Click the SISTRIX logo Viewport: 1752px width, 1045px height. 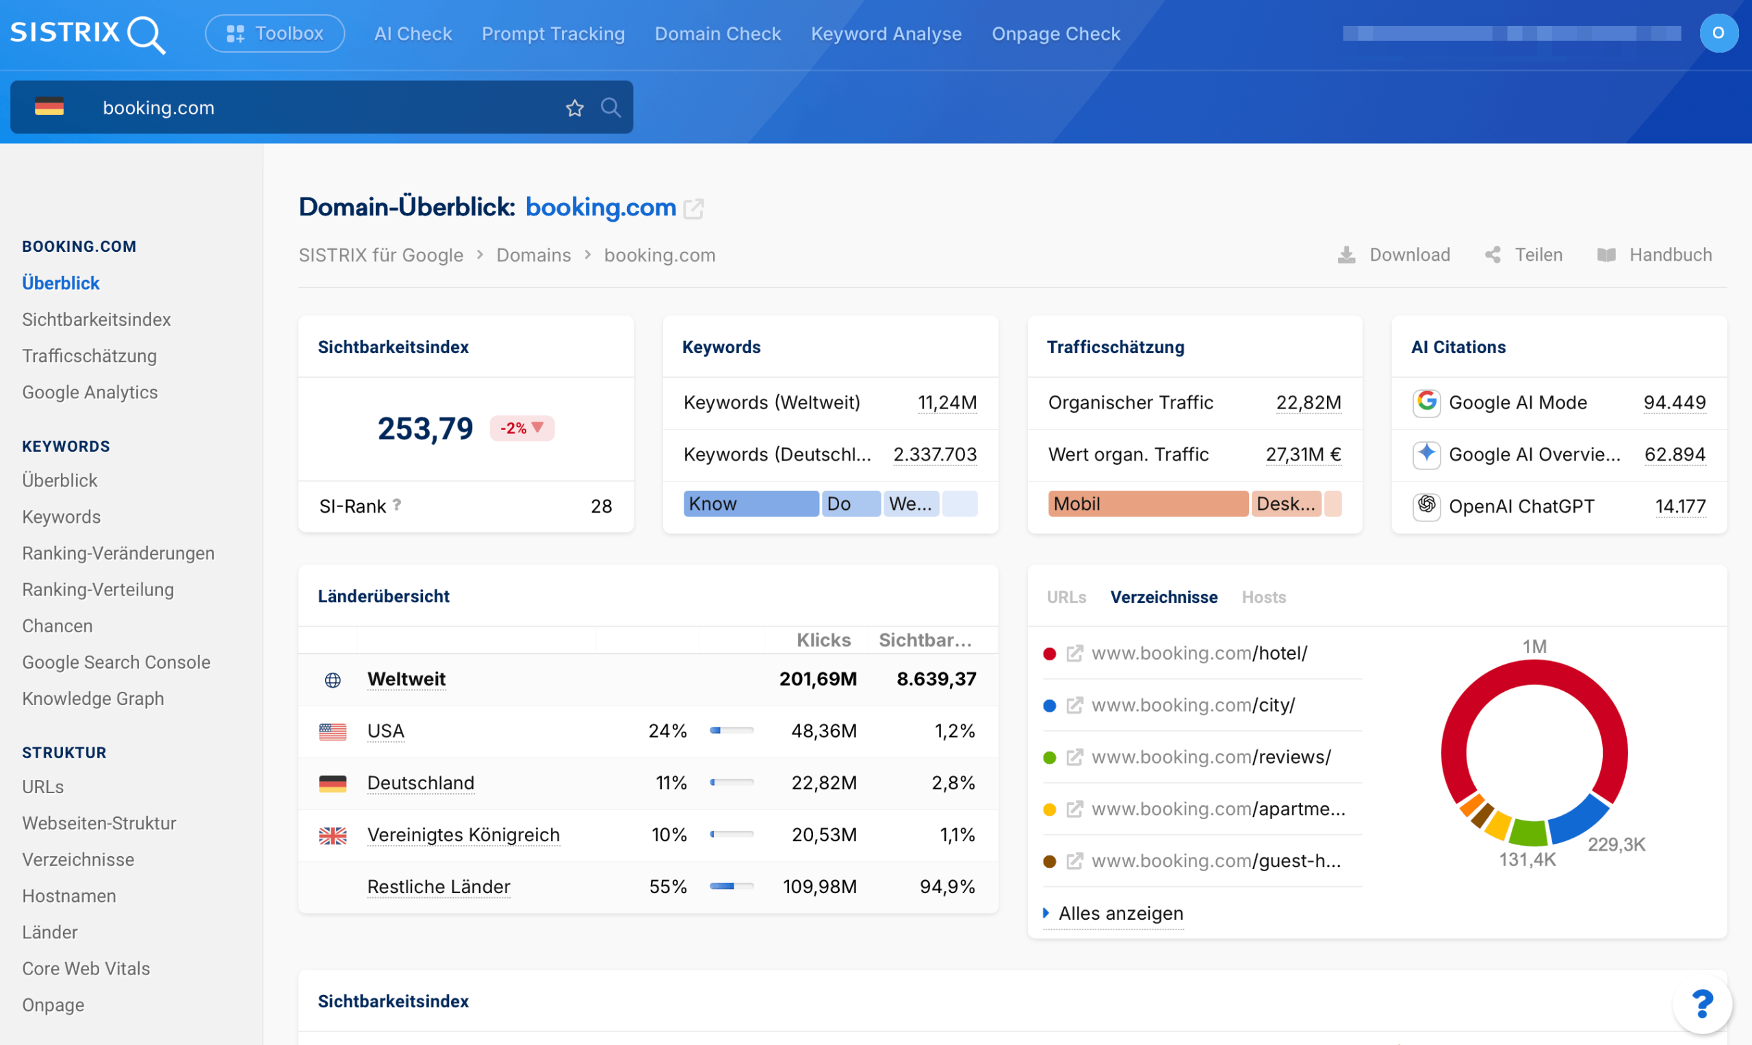point(88,34)
